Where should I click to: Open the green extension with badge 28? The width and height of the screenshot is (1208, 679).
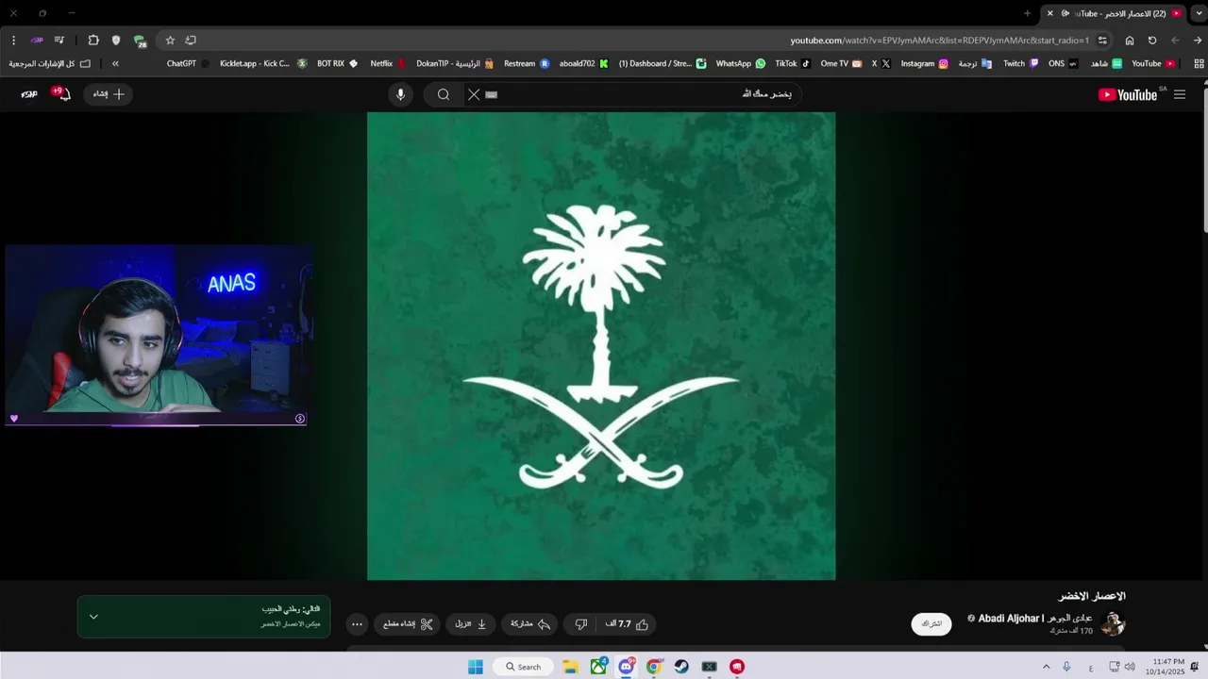140,41
